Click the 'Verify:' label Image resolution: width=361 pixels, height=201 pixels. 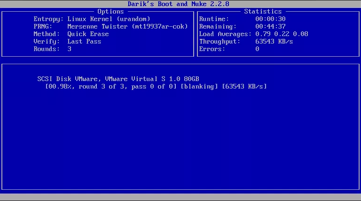47,42
